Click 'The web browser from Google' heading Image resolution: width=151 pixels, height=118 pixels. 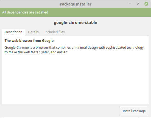29,41
